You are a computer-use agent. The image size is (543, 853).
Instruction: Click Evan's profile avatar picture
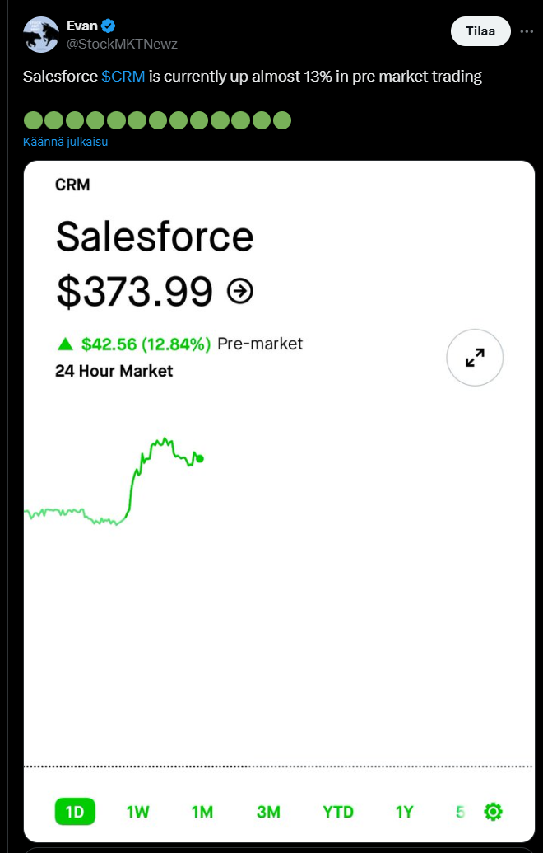coord(40,35)
